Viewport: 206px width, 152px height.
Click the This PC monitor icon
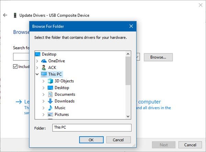point(44,74)
